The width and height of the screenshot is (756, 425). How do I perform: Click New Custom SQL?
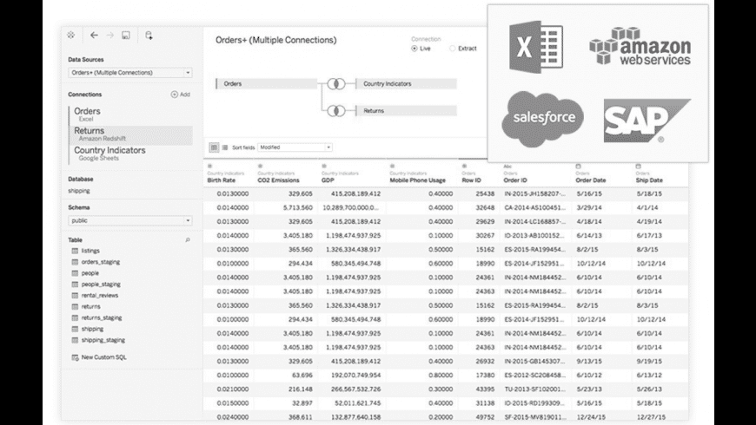99,357
